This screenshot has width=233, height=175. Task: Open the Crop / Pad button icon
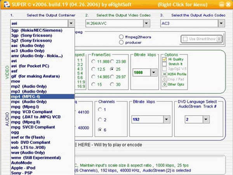coord(164,79)
